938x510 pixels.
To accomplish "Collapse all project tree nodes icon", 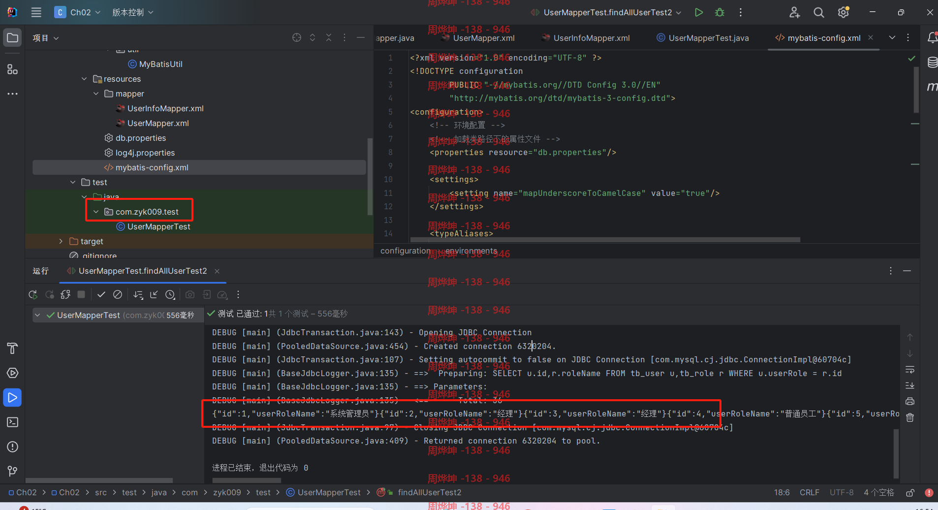I will (x=329, y=37).
